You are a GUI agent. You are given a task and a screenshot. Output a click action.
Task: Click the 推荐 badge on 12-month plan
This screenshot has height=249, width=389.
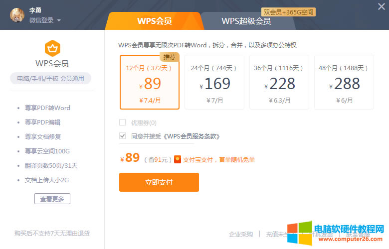point(169,56)
